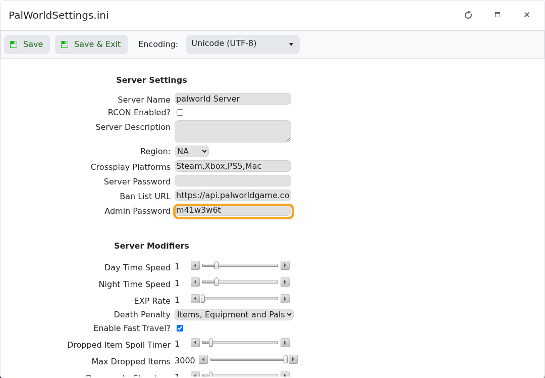Decrease EXP Rate with left arrow
Viewport: 545px width, 378px height.
[x=195, y=299]
